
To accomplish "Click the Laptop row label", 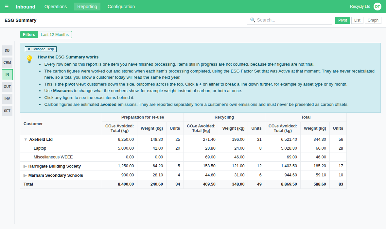I will pos(40,148).
